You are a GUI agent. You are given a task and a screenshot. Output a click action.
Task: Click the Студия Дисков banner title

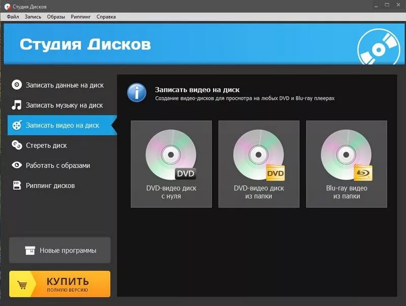85,45
